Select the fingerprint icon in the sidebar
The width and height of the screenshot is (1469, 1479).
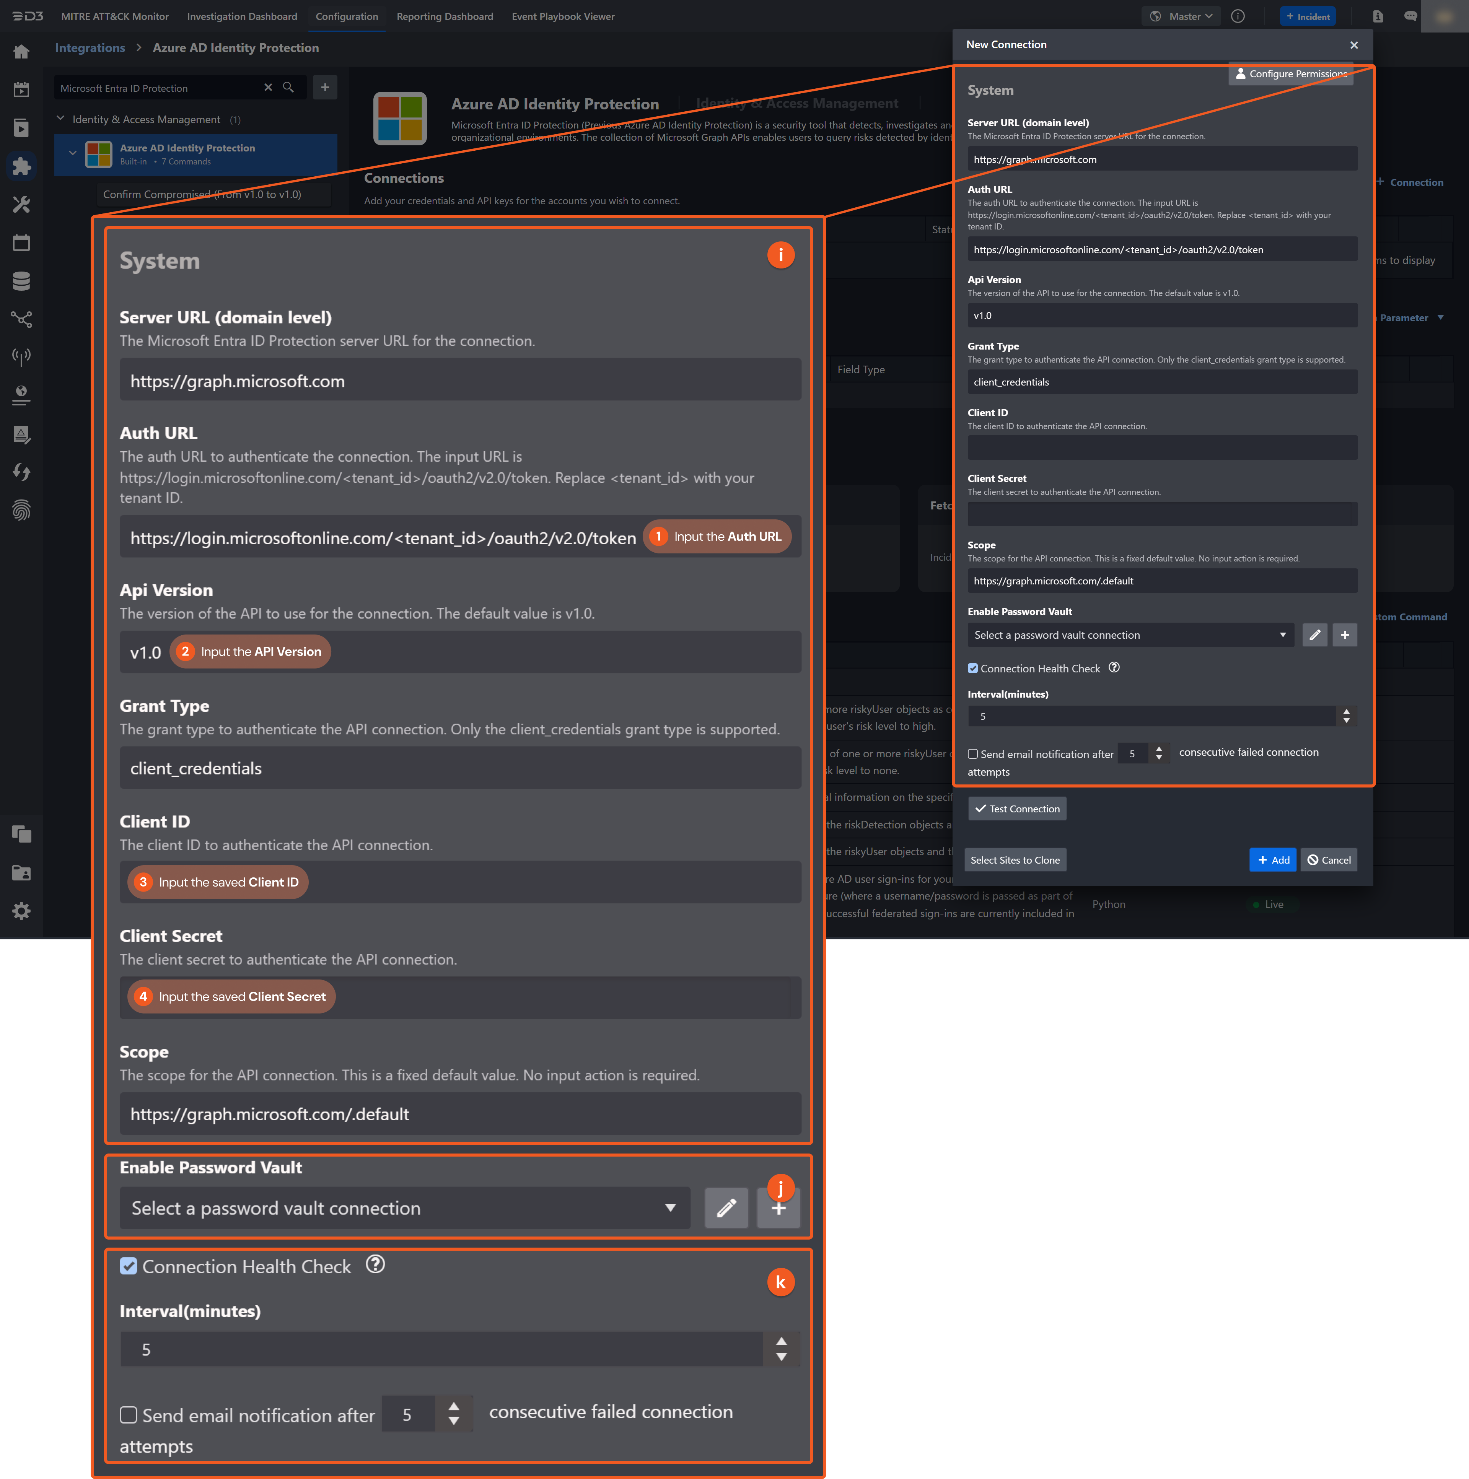pos(21,510)
